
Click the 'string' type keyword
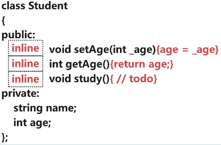(x=28, y=108)
